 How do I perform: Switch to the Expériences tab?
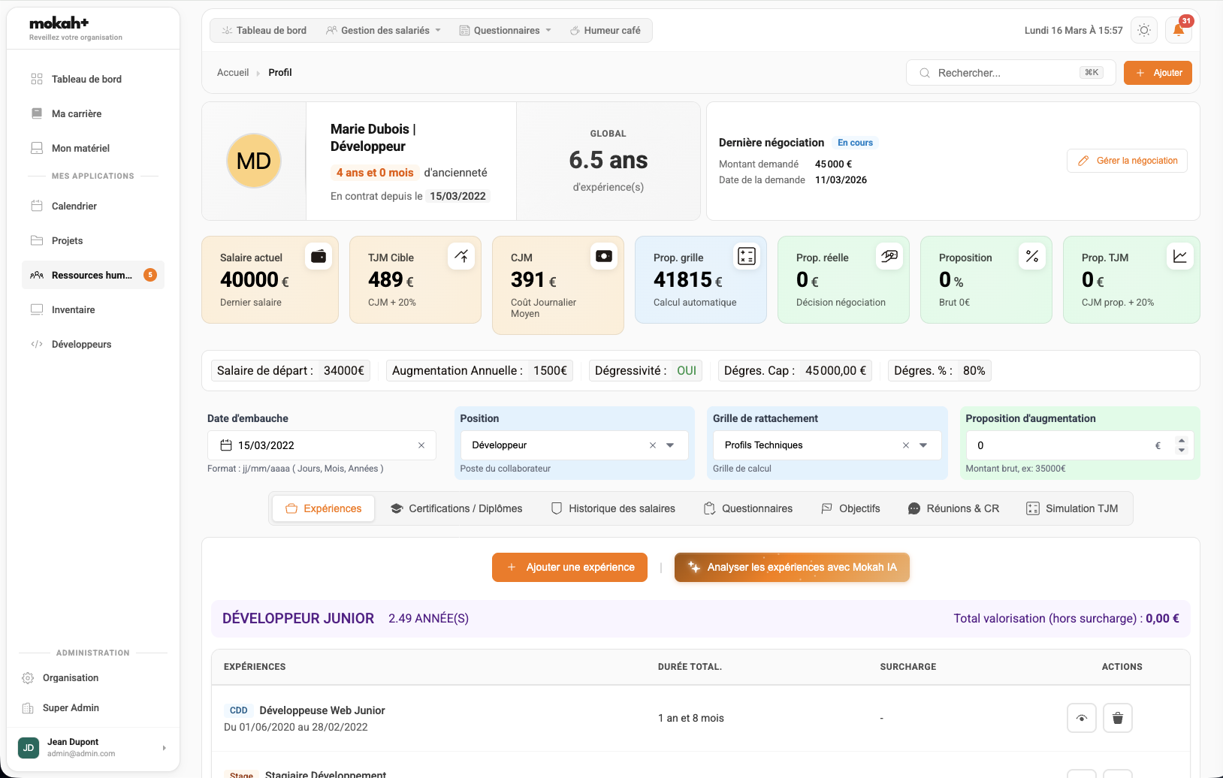[324, 508]
